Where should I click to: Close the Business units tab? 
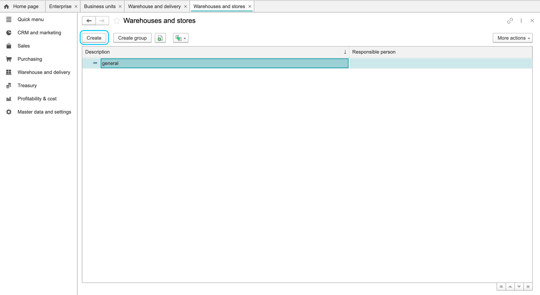point(120,7)
